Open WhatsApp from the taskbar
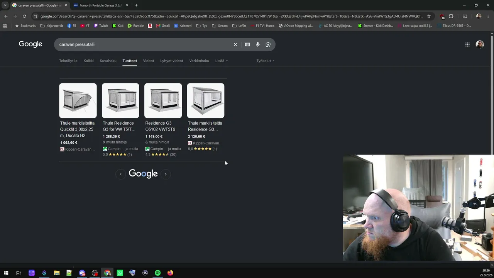 [120, 273]
